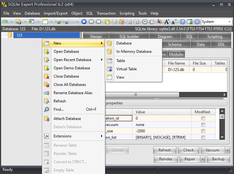234x174 pixels.
Task: Click the properties scrollbar up arrow
Action: pos(222,111)
